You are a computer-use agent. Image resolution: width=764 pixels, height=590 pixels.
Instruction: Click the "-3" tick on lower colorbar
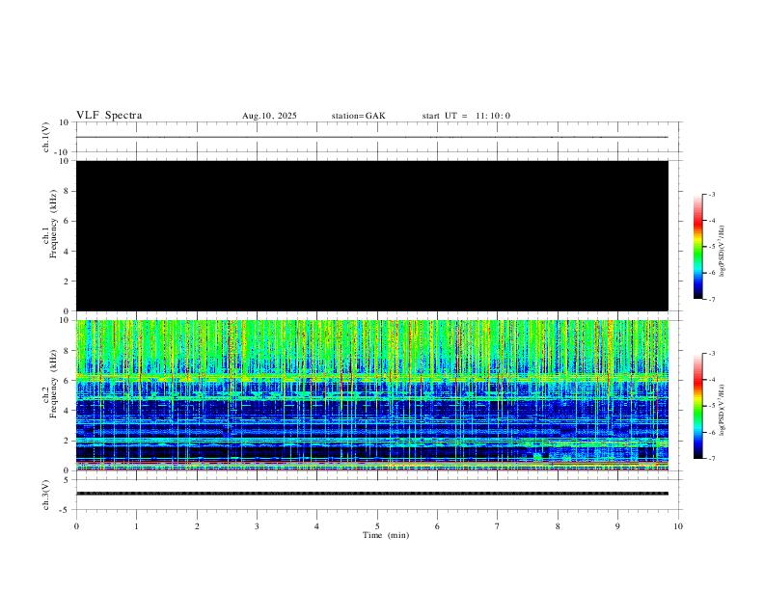(711, 354)
